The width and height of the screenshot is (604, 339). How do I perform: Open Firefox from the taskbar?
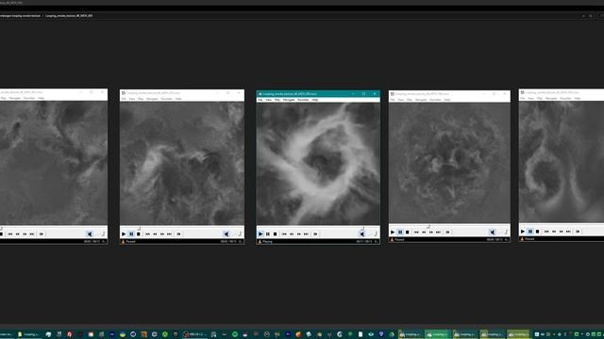(x=298, y=334)
